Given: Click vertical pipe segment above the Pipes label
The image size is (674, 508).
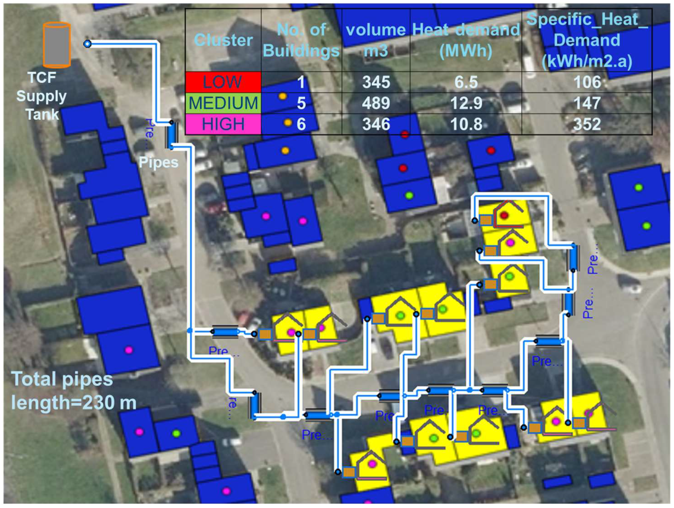Looking at the screenshot, I should click(171, 135).
